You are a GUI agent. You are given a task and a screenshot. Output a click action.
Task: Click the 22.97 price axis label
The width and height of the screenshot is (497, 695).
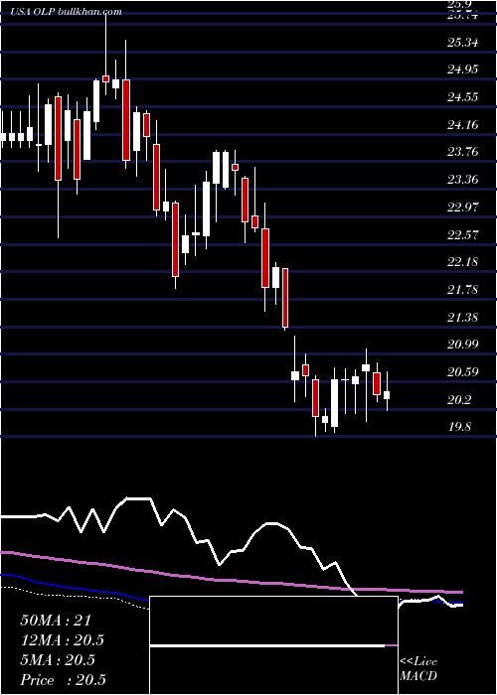(x=463, y=207)
